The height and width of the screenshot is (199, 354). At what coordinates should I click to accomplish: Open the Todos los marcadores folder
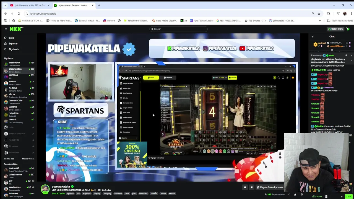point(340,20)
